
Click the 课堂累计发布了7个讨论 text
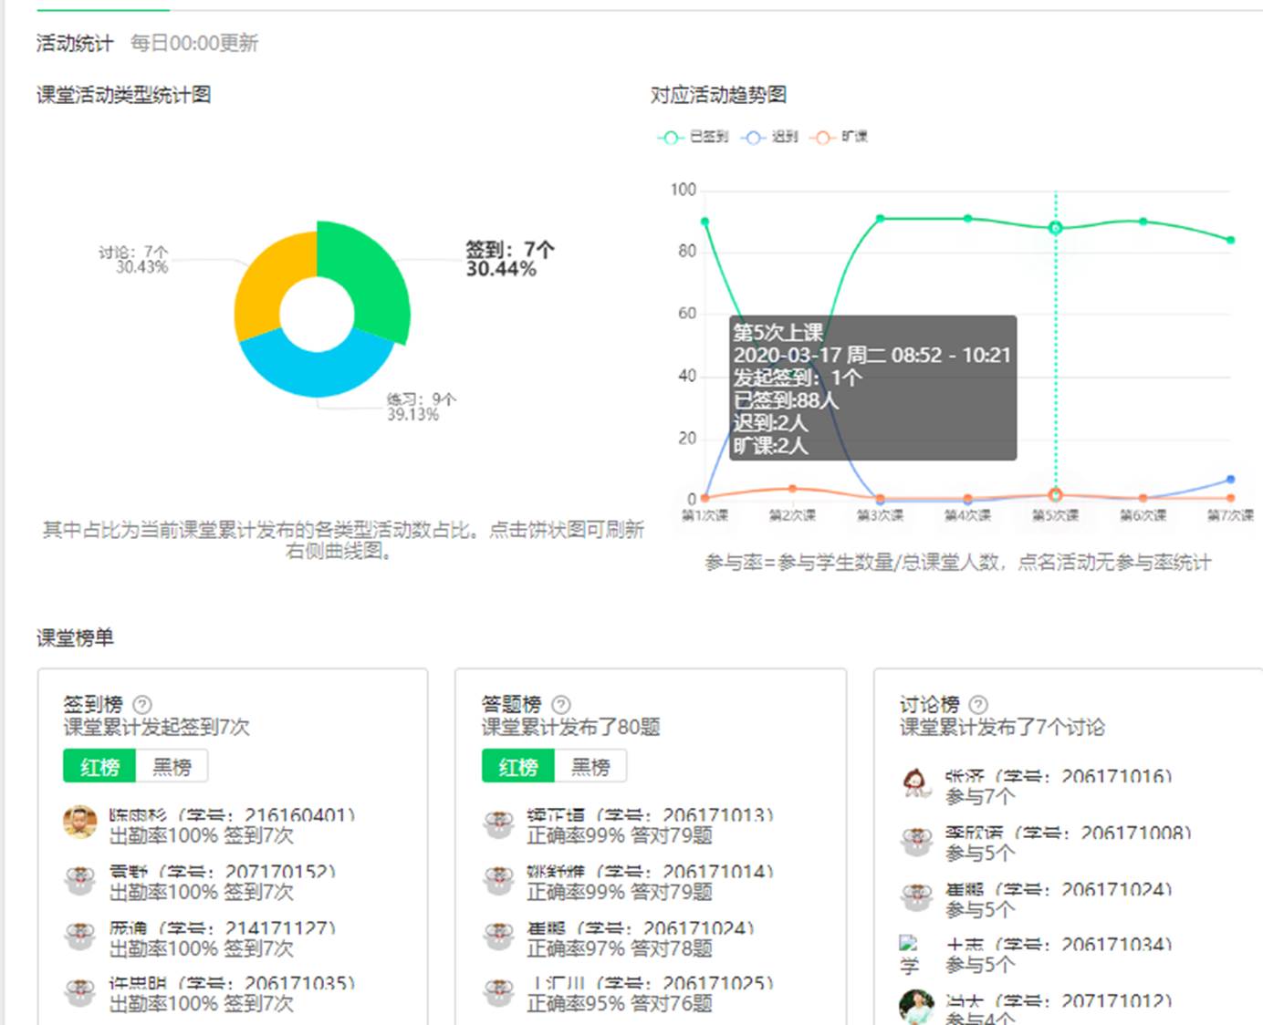click(1002, 727)
